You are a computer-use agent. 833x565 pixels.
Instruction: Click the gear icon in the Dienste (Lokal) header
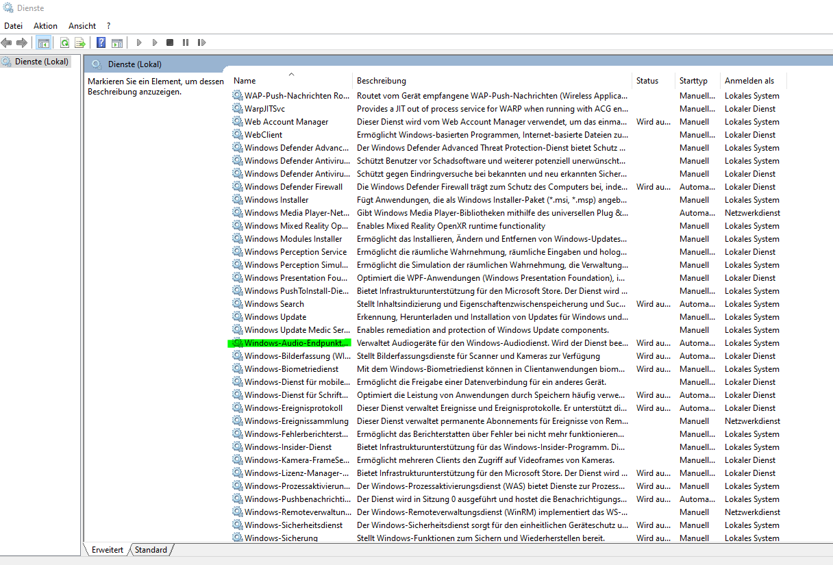pyautogui.click(x=97, y=64)
